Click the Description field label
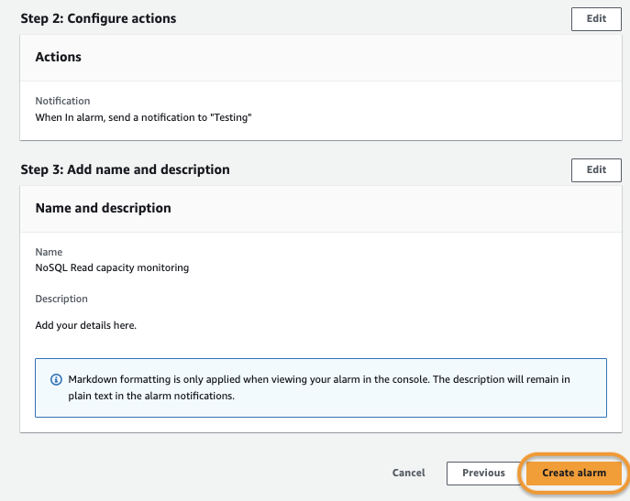 [x=61, y=299]
